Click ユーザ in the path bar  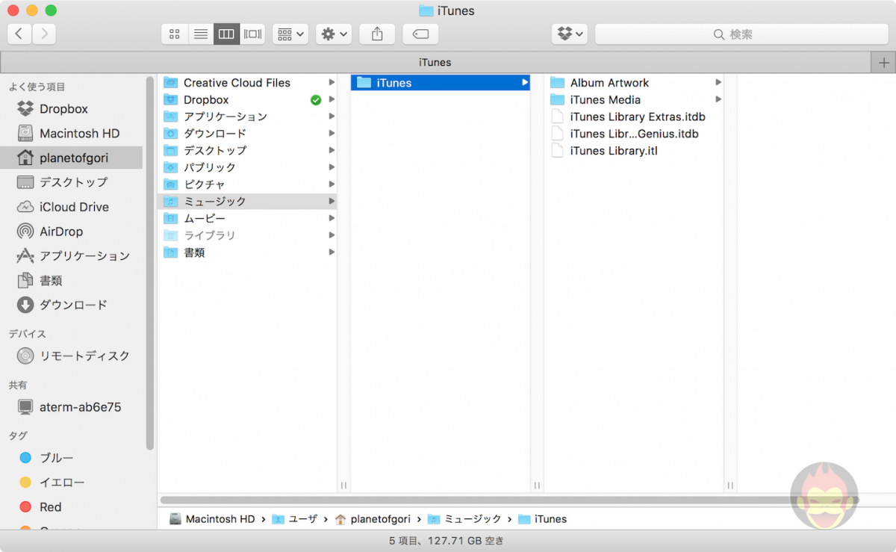[301, 518]
